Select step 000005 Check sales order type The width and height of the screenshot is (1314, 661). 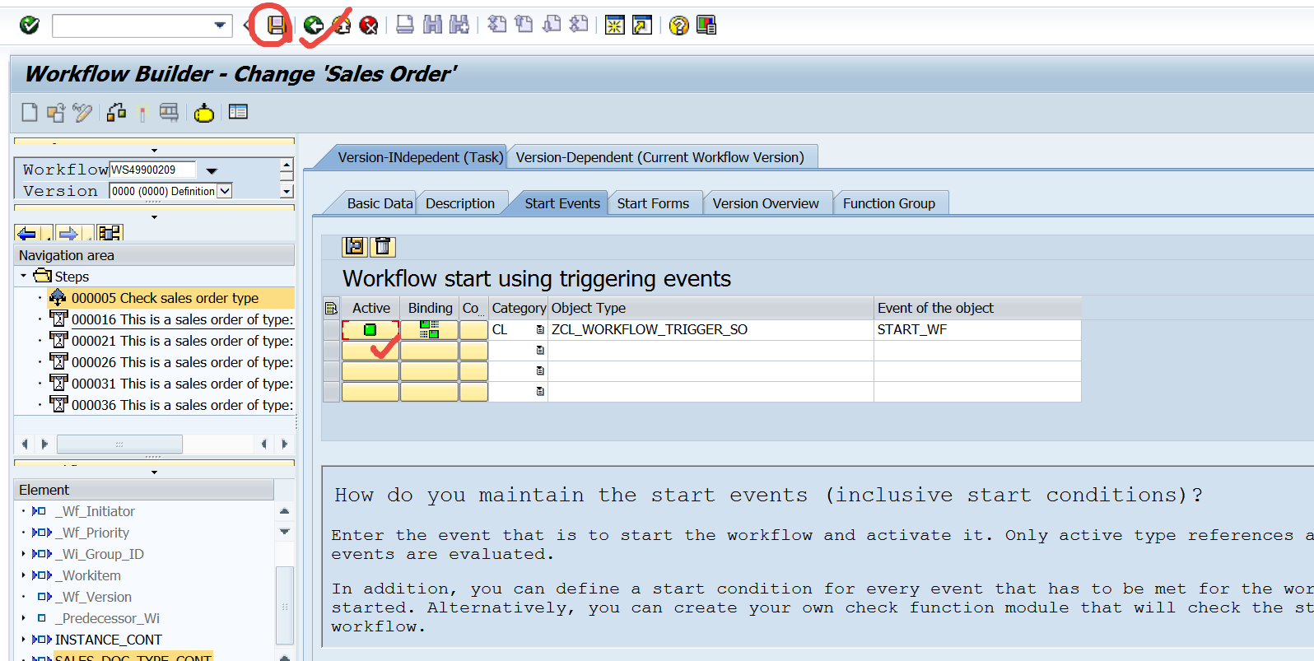point(165,298)
